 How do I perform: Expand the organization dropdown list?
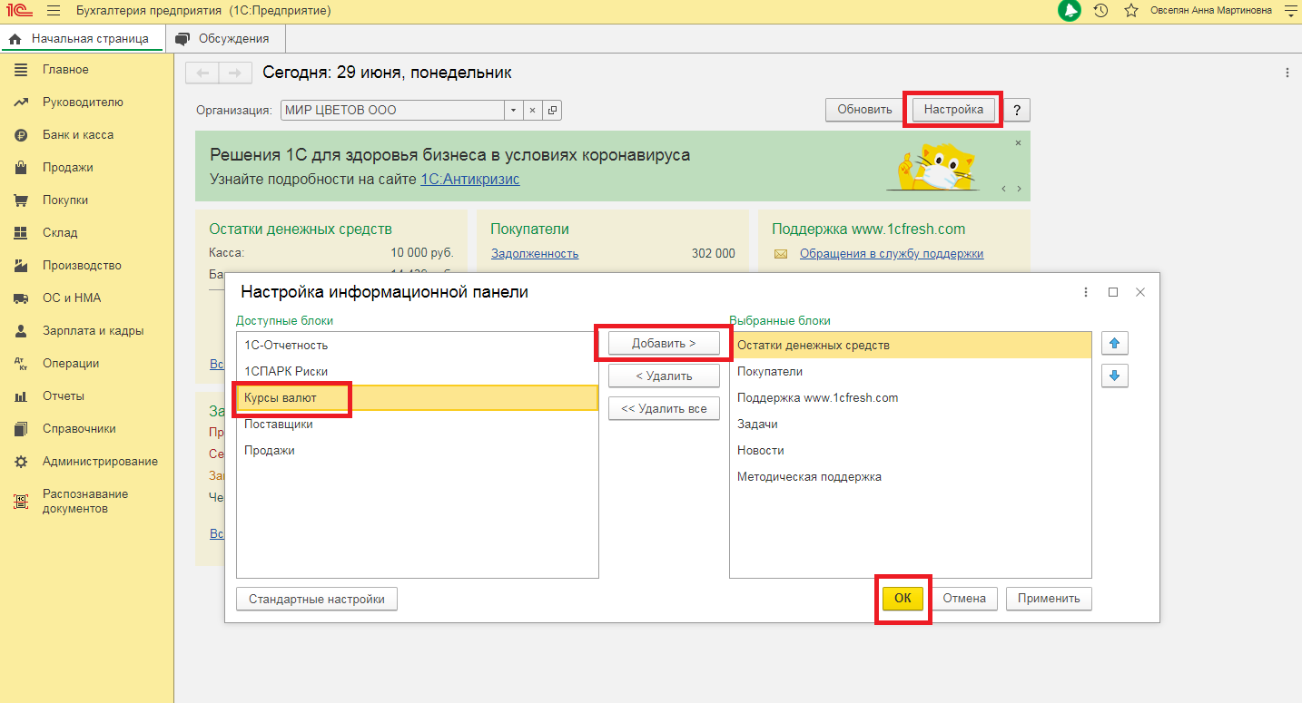513,110
